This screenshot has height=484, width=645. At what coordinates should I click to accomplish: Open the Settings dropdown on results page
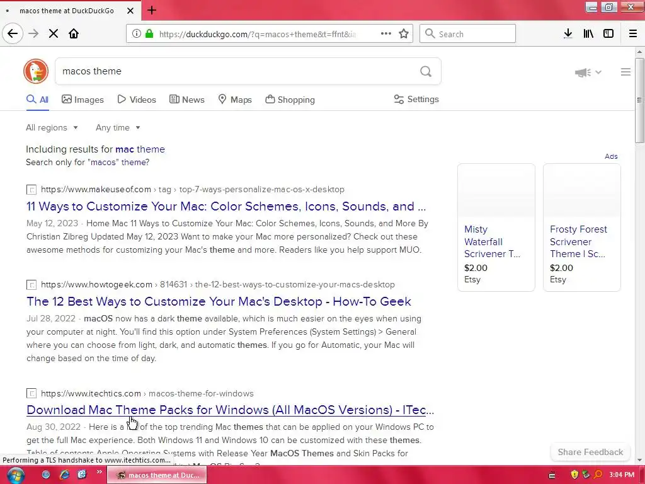tap(416, 99)
